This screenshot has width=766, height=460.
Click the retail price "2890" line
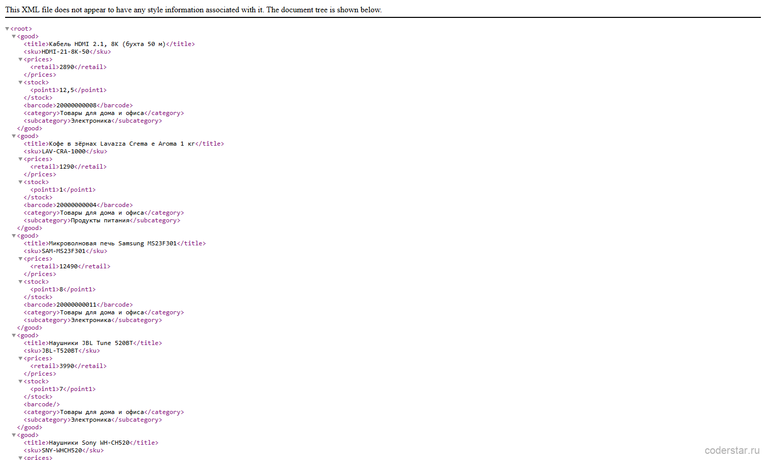click(x=68, y=67)
